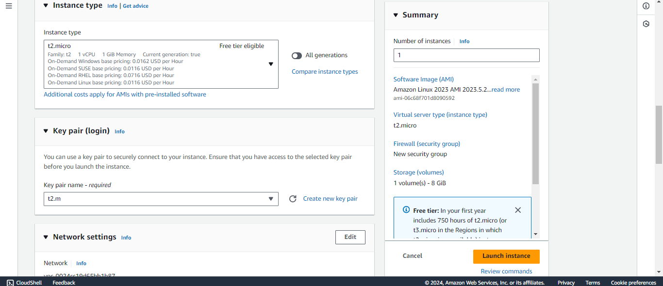
Task: Open Compare instance types
Action: (324, 71)
